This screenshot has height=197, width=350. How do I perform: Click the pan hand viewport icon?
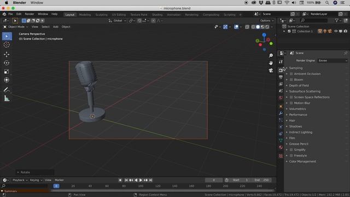tap(271, 63)
